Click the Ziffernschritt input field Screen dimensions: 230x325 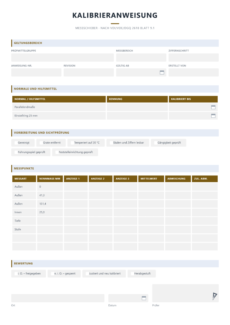click(194, 57)
